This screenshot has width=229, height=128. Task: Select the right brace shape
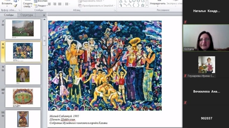tap(138, 5)
